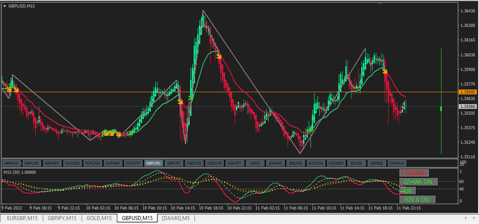Click the 11 Feb 22:15 time label
Viewport: 479px width, 224px height.
click(408, 208)
